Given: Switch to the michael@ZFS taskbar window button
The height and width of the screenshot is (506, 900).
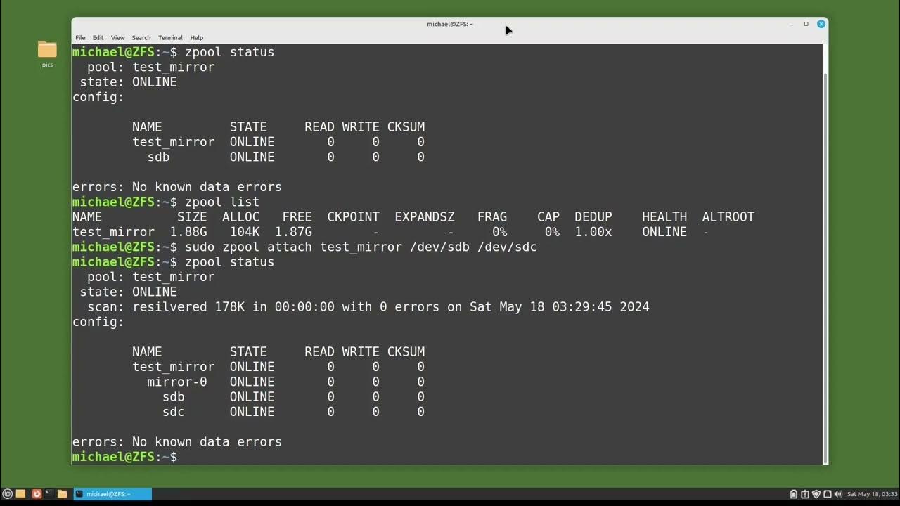Looking at the screenshot, I should (112, 493).
